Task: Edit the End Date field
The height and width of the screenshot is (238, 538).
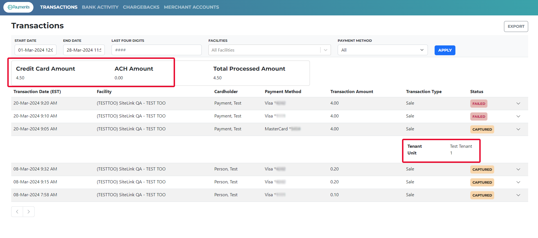Action: pyautogui.click(x=84, y=50)
